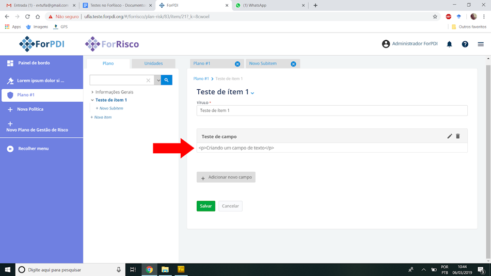Open the notifications bell
Image resolution: width=491 pixels, height=276 pixels.
[x=449, y=44]
